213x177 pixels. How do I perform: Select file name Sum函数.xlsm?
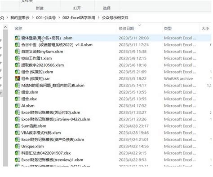[34, 126]
